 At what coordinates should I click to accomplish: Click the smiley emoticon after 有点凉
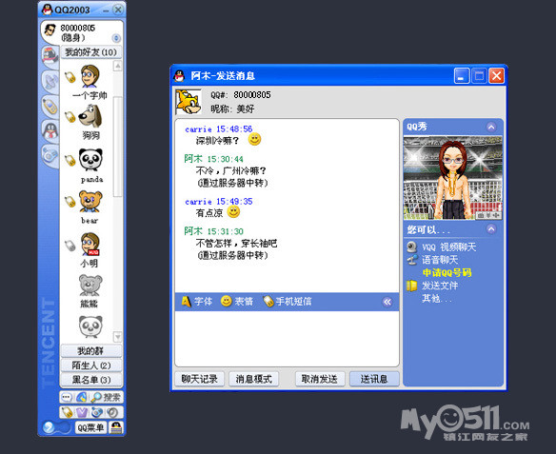point(233,212)
